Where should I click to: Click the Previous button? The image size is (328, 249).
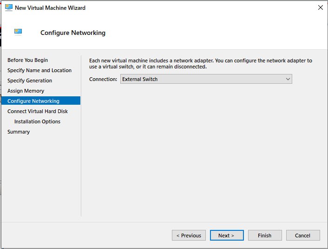[x=189, y=236]
